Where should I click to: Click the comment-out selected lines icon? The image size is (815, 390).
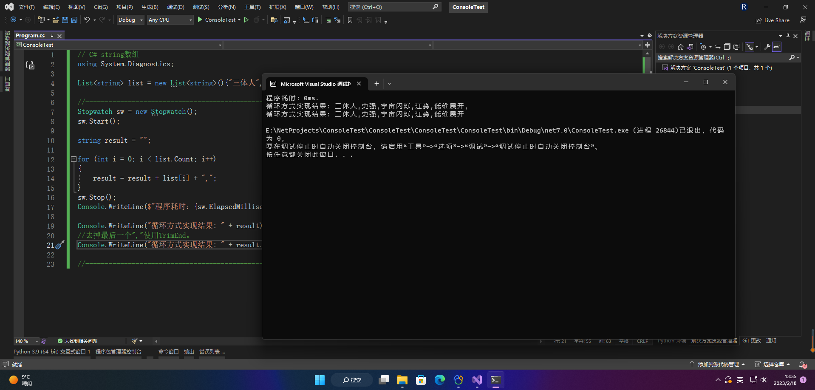tap(328, 20)
